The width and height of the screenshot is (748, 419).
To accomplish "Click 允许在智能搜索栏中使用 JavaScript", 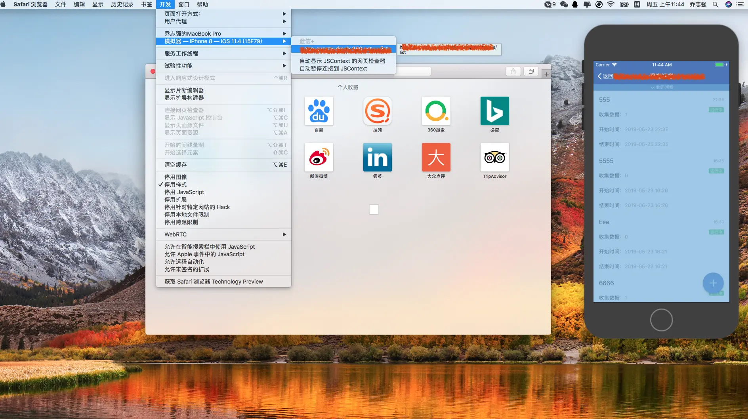I will pos(223,247).
